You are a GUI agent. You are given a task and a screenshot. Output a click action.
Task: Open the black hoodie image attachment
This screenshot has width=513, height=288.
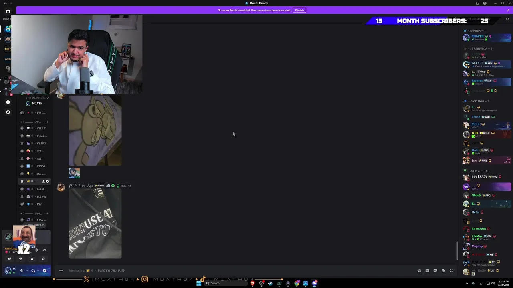[x=95, y=224]
